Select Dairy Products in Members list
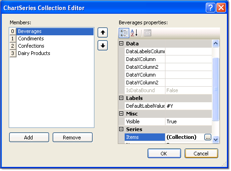 pyautogui.click(x=55, y=53)
